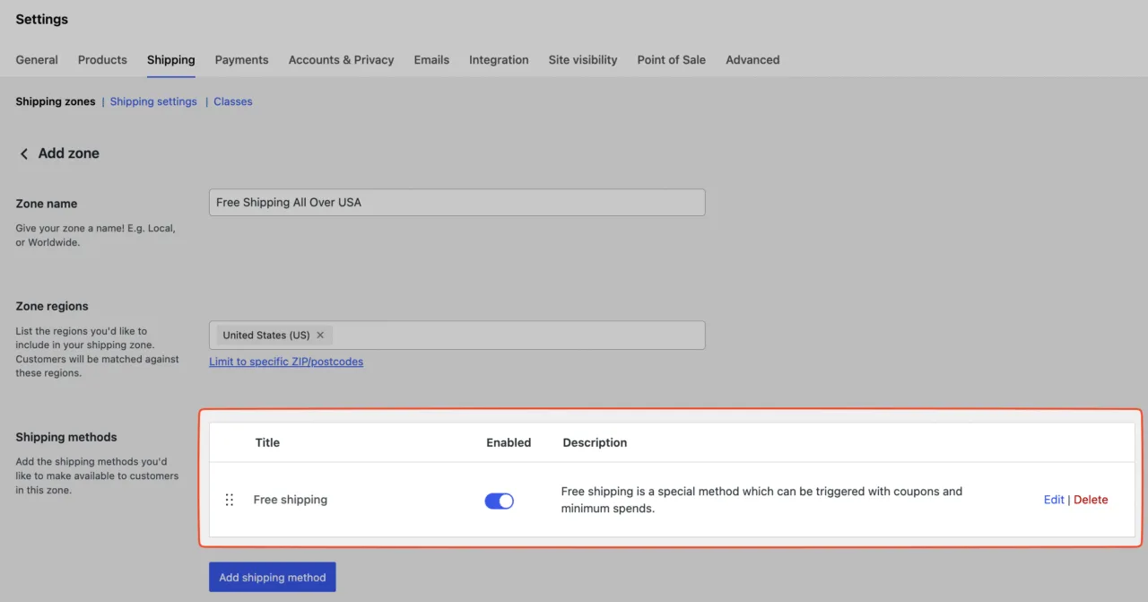Image resolution: width=1148 pixels, height=602 pixels.
Task: Focus the Zone name input field
Action: coord(457,202)
